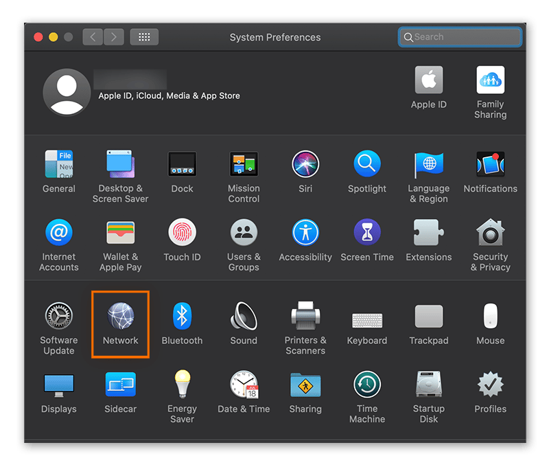Viewport: 549px width, 467px height.
Task: Focus the Search field
Action: tap(460, 37)
